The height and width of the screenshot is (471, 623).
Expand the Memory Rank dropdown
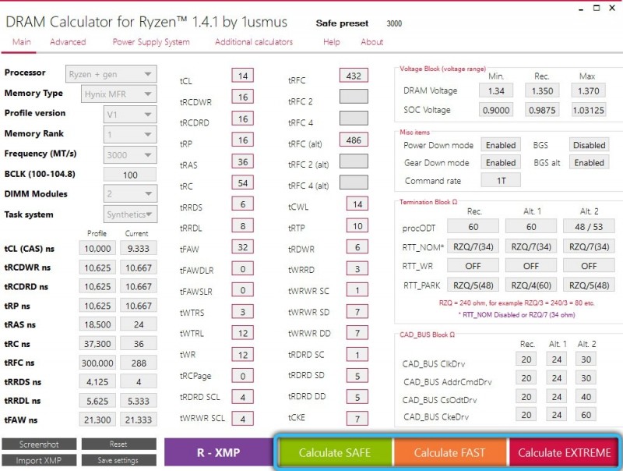click(130, 134)
